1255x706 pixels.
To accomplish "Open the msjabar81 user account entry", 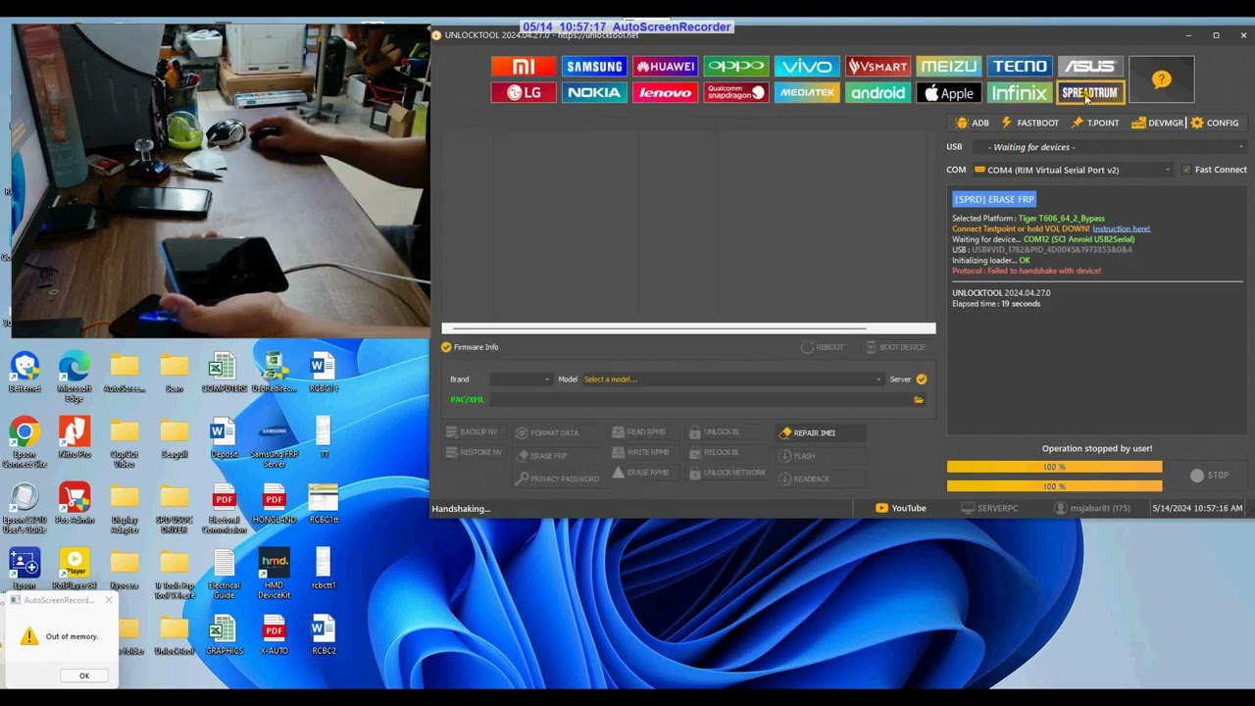I will [x=1092, y=508].
